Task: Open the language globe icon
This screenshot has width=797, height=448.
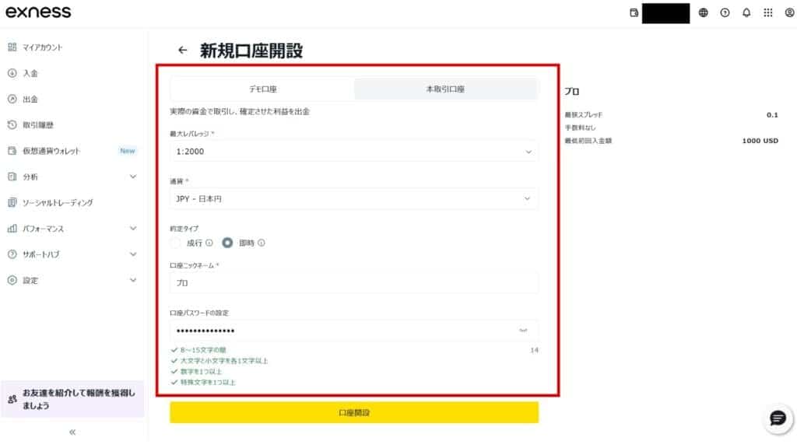Action: coord(703,12)
